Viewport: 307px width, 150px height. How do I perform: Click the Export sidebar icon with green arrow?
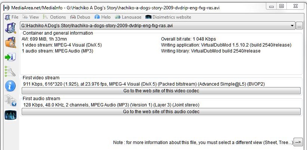point(10,57)
